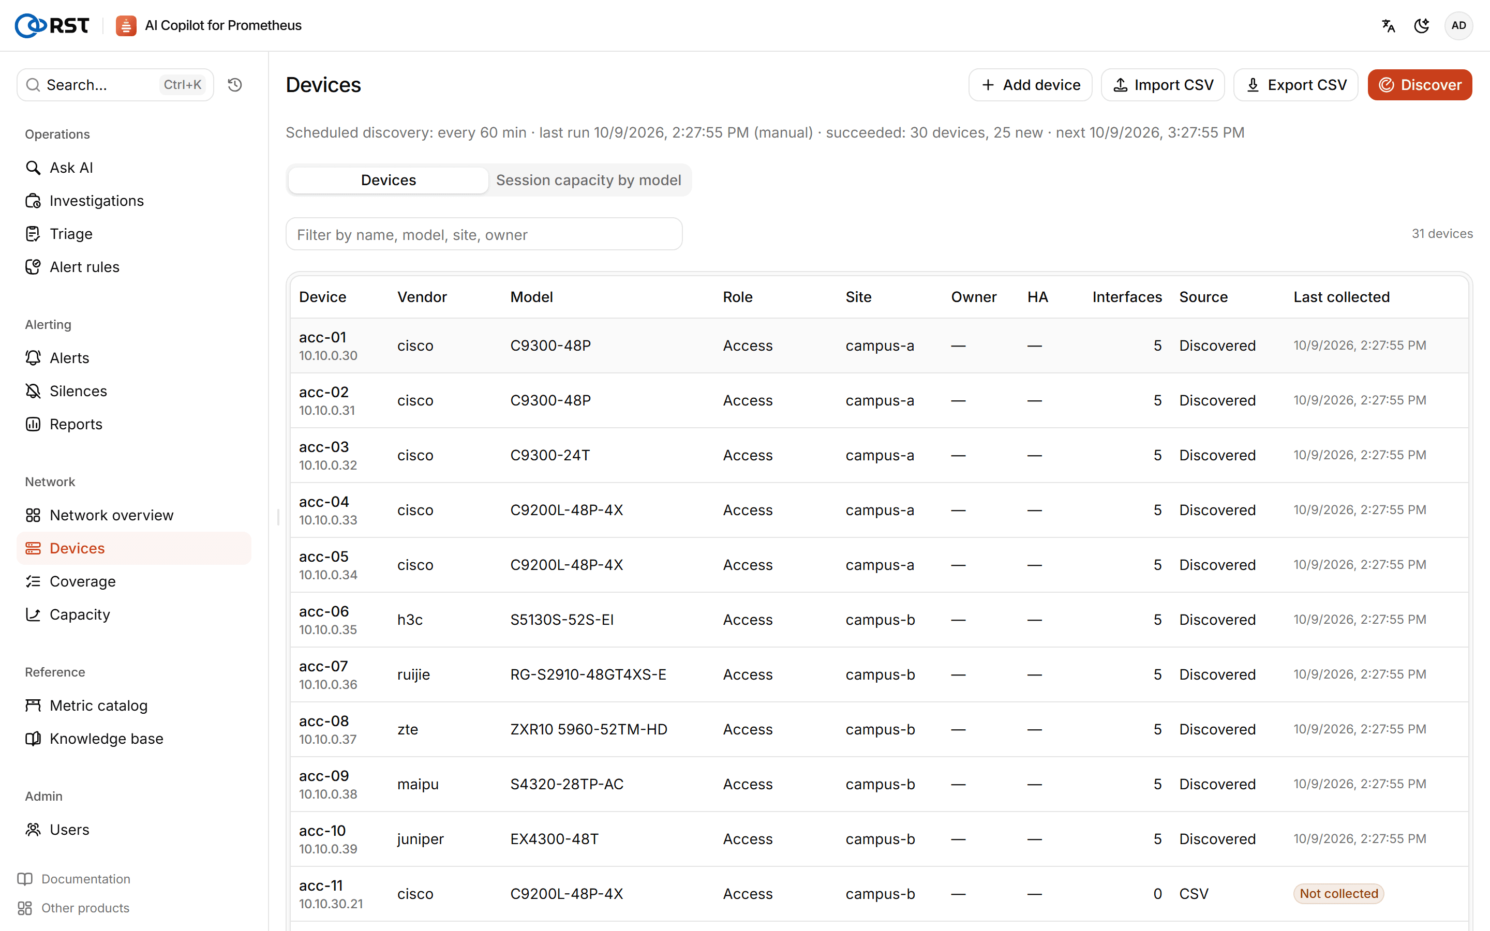Open search history clock icon
Image resolution: width=1490 pixels, height=931 pixels.
(x=234, y=85)
